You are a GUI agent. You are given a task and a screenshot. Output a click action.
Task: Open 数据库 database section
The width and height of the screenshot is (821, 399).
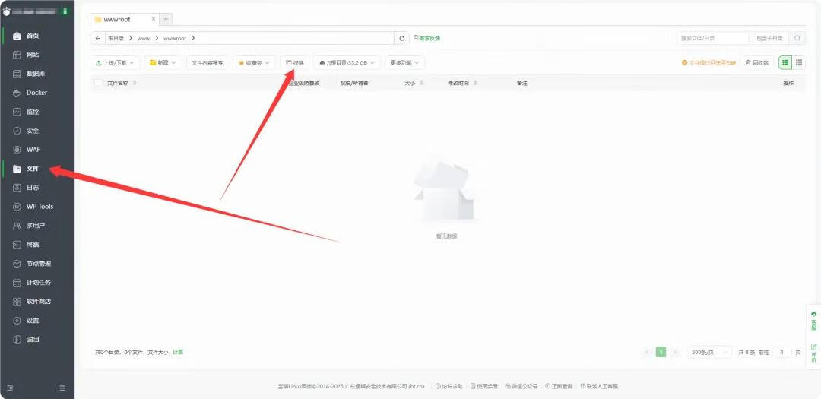(x=36, y=74)
